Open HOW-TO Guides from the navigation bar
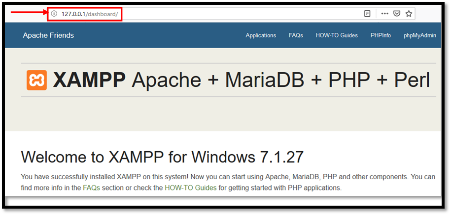451x215 pixels. click(x=337, y=35)
